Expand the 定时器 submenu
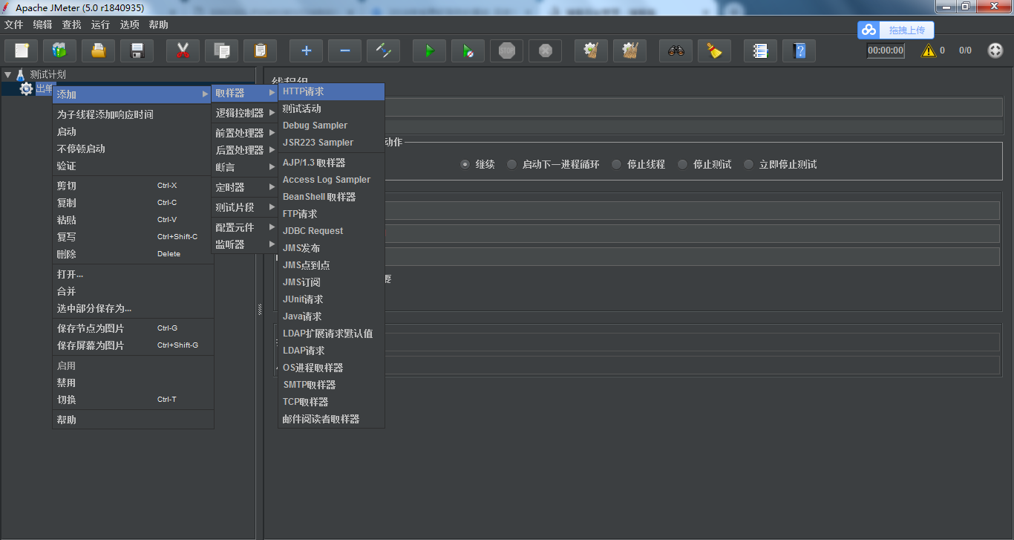The width and height of the screenshot is (1014, 540). tap(246, 187)
